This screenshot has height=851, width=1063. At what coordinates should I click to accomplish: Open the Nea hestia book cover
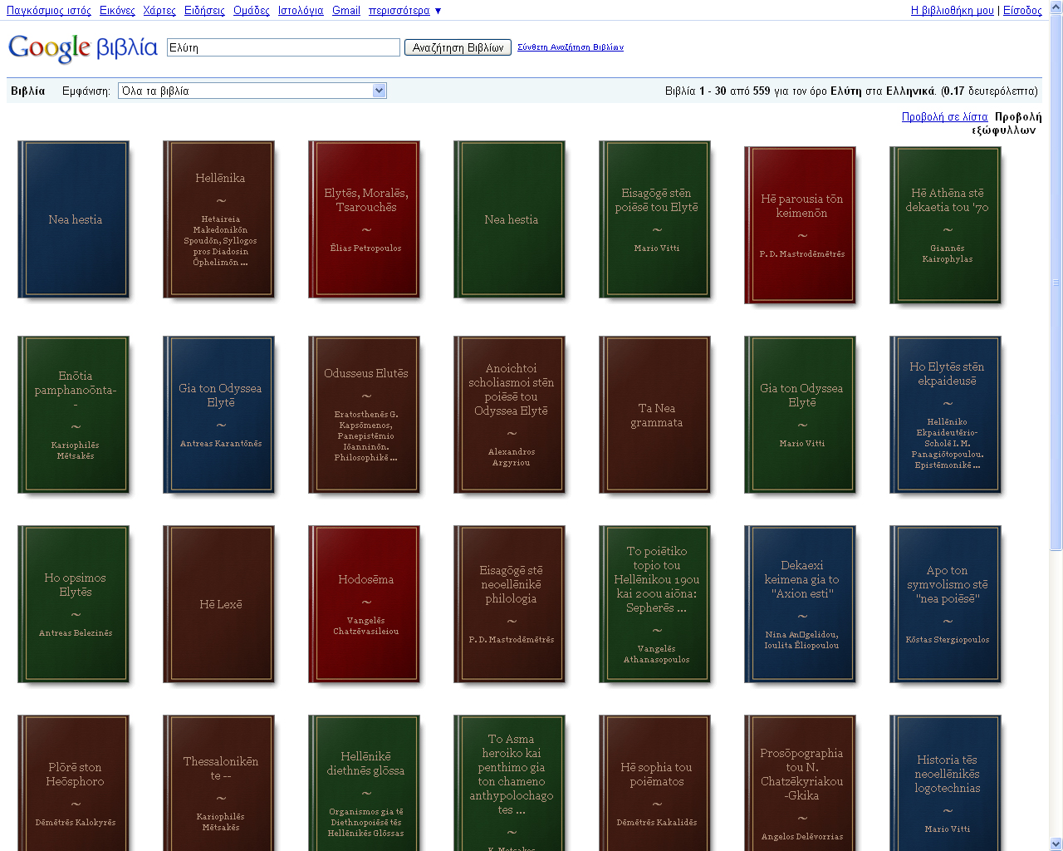pyautogui.click(x=73, y=219)
